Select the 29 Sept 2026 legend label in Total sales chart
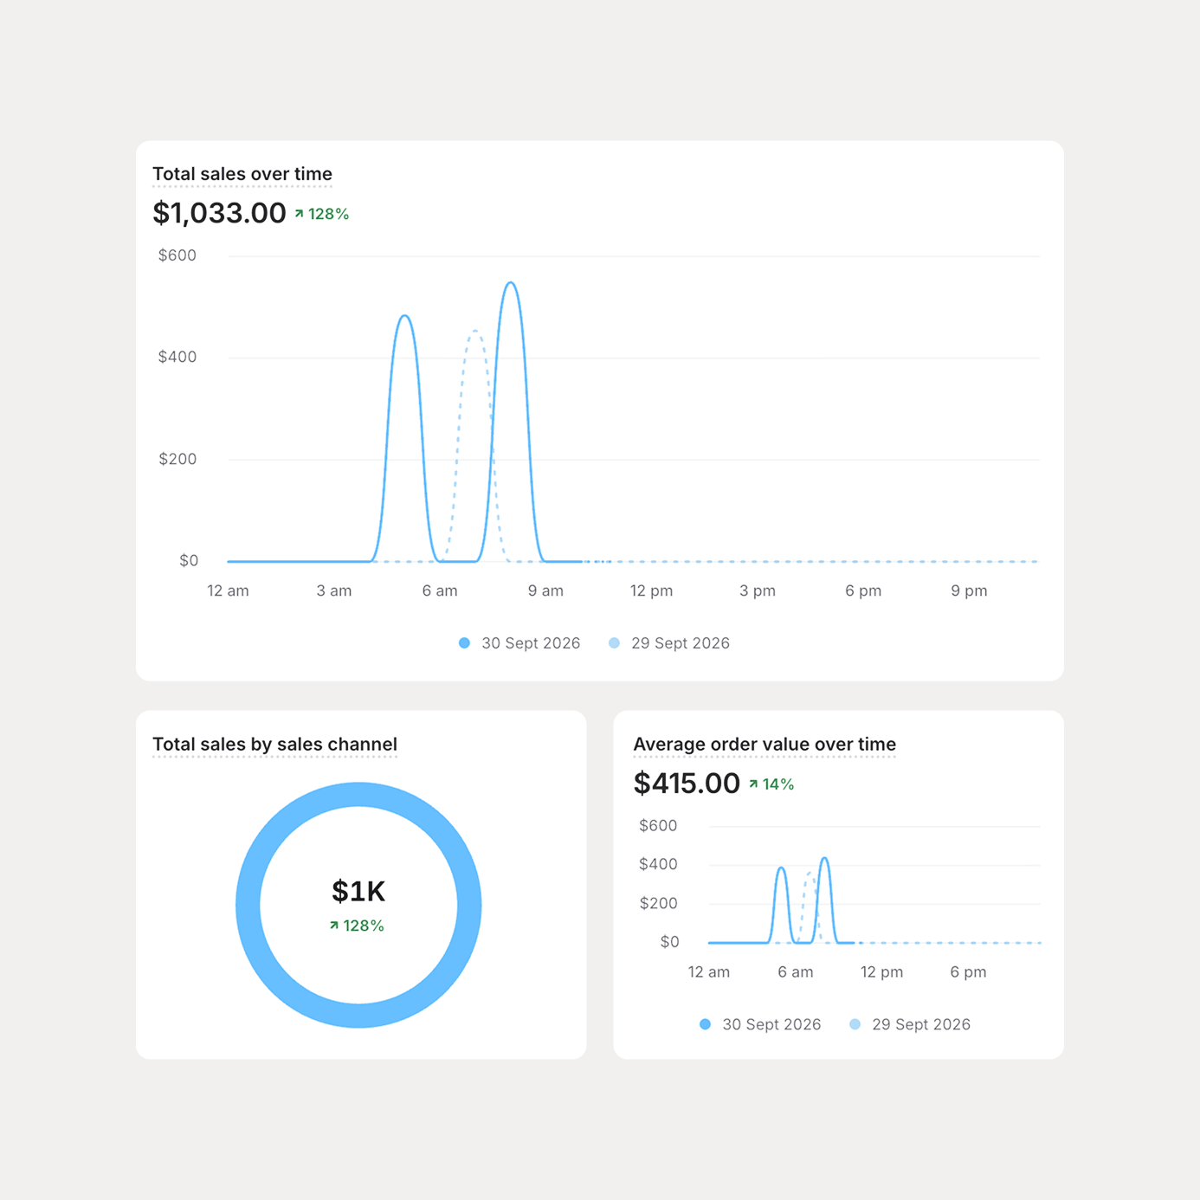This screenshot has width=1200, height=1200. point(681,643)
